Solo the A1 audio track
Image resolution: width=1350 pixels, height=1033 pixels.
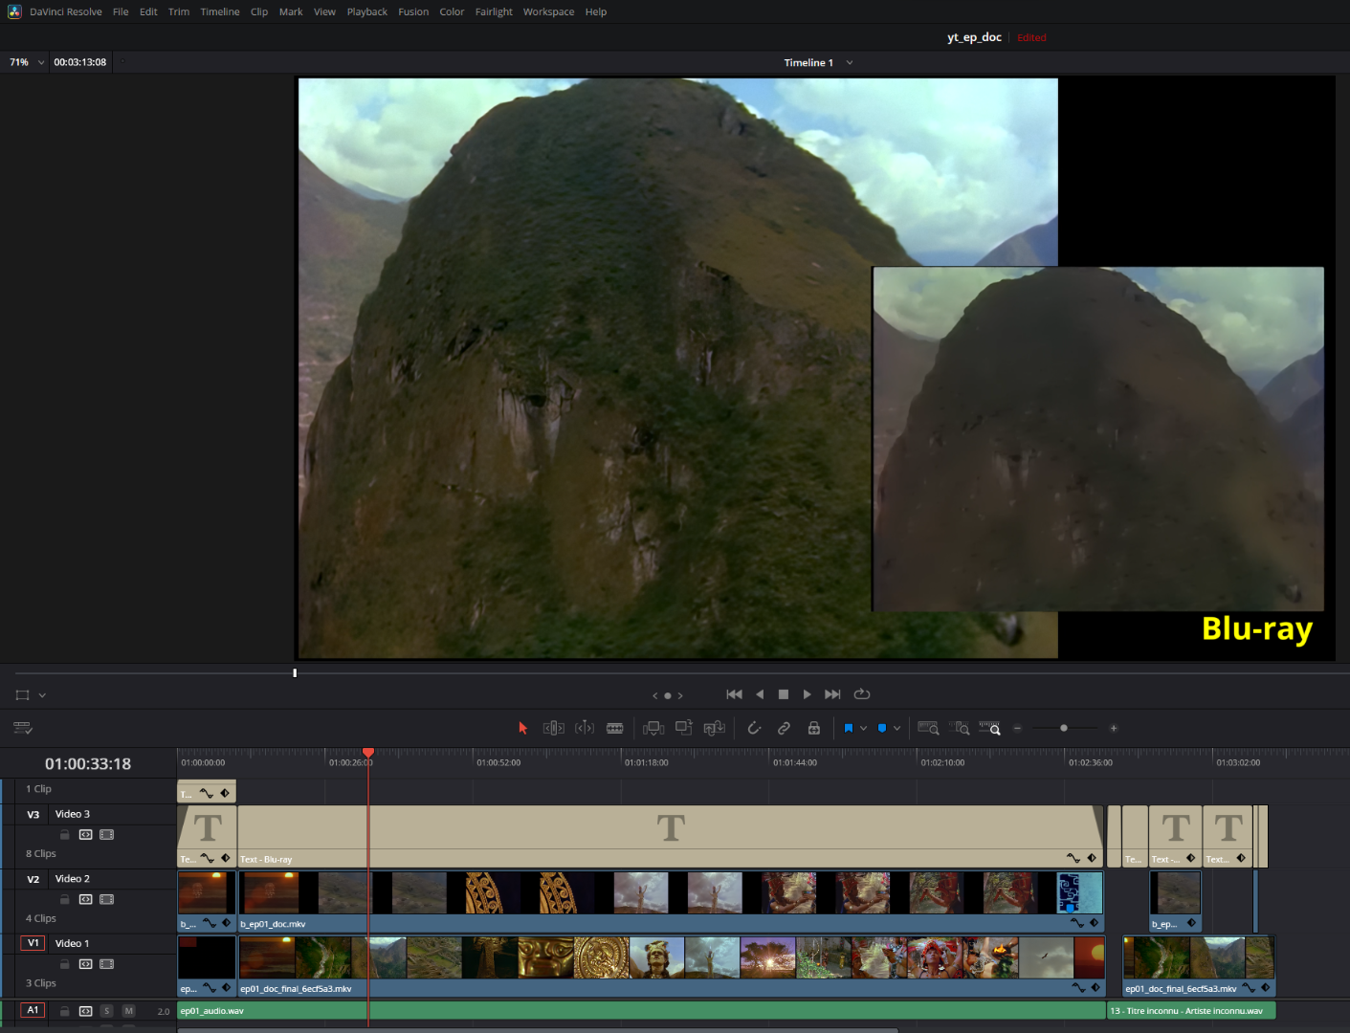106,1011
